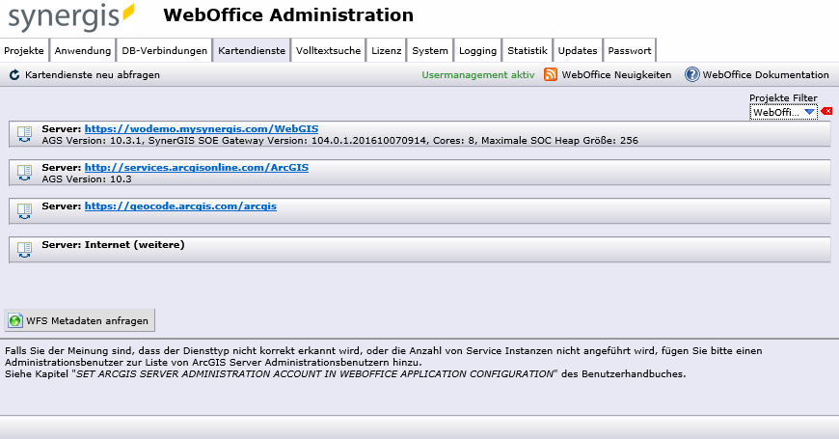Image resolution: width=839 pixels, height=439 pixels.
Task: Click the SynerGIS SOE Gateway Version text
Action: tap(287, 140)
